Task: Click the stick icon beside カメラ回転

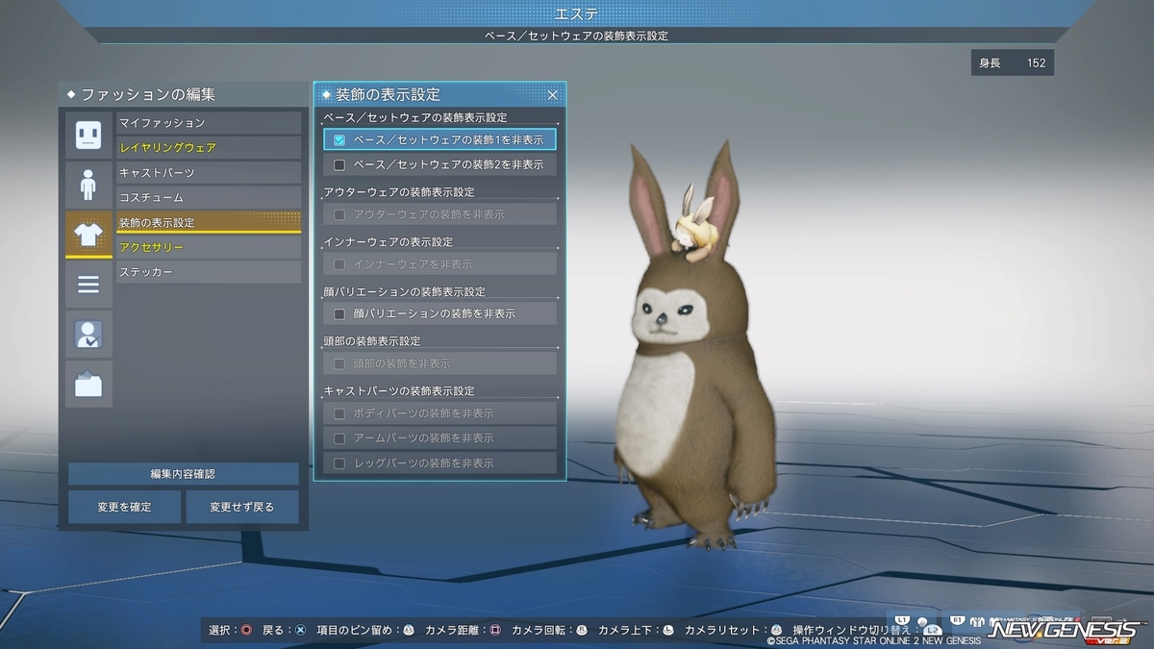Action: (582, 630)
